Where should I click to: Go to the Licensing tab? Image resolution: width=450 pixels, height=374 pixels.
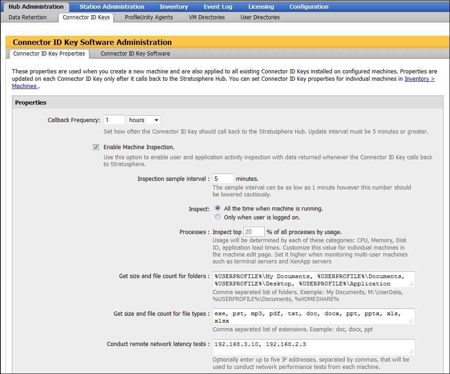tap(261, 7)
